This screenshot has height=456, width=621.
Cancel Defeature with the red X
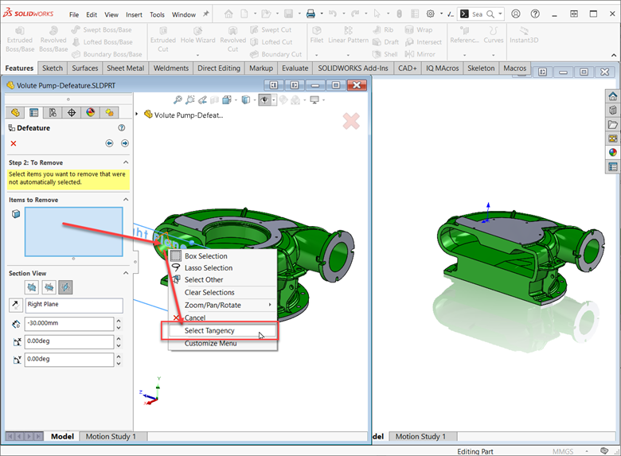[14, 143]
